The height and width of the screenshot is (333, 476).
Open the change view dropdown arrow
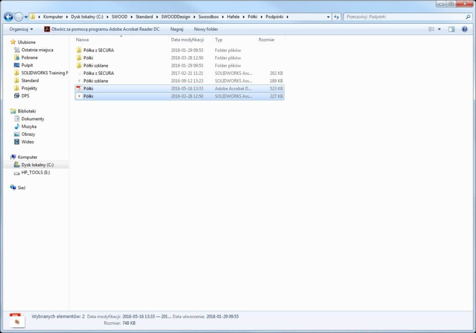(x=439, y=29)
